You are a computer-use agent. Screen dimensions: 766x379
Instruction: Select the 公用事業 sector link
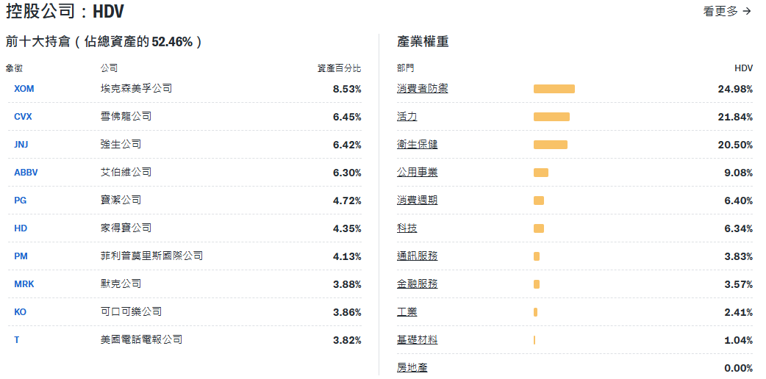pos(417,173)
